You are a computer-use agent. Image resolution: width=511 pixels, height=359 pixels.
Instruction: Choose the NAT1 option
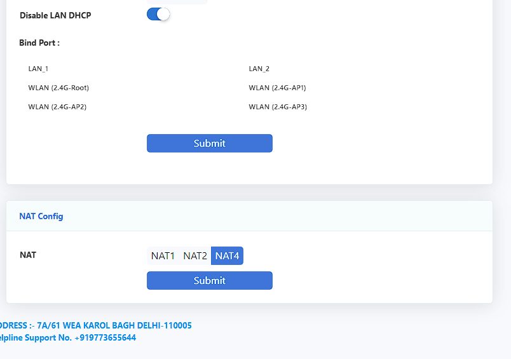tap(163, 255)
